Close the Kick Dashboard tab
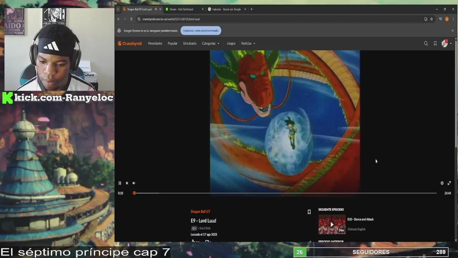The image size is (458, 258). [x=203, y=9]
